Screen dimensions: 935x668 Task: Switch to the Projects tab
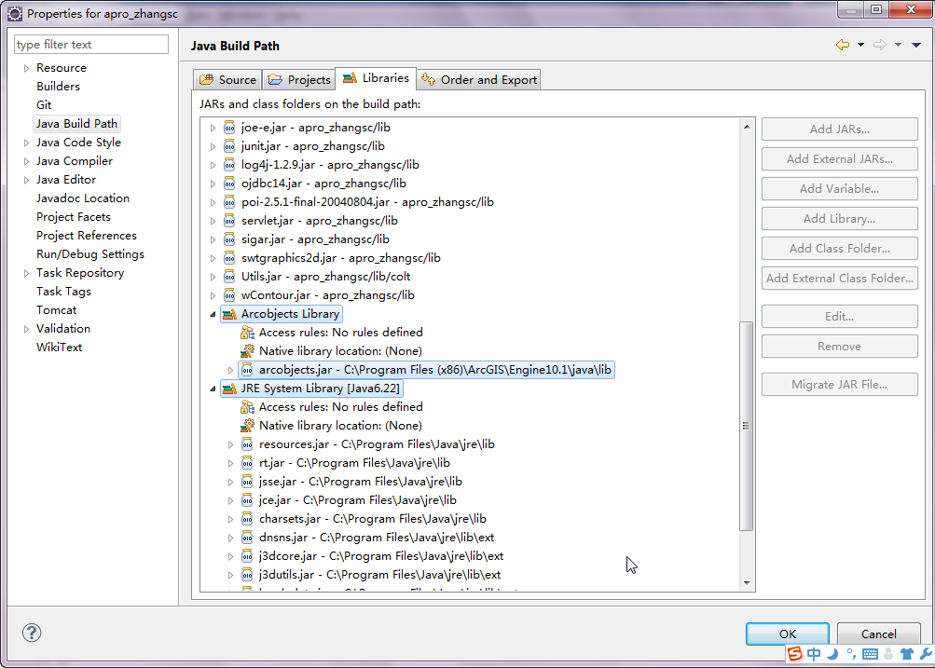[x=298, y=80]
